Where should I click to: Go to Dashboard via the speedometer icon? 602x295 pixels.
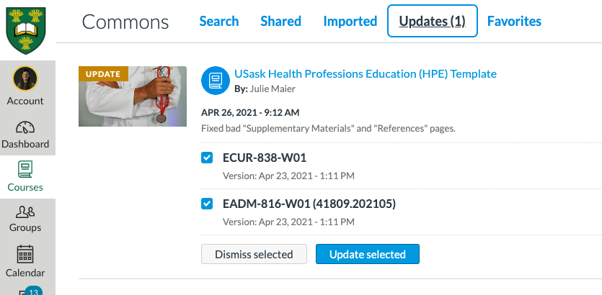click(x=25, y=127)
